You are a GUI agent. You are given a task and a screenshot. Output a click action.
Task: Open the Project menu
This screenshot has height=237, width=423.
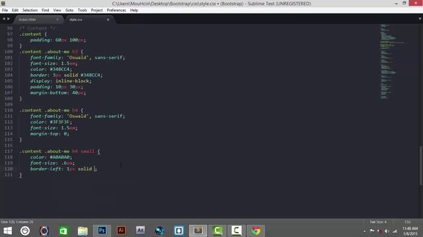point(97,11)
